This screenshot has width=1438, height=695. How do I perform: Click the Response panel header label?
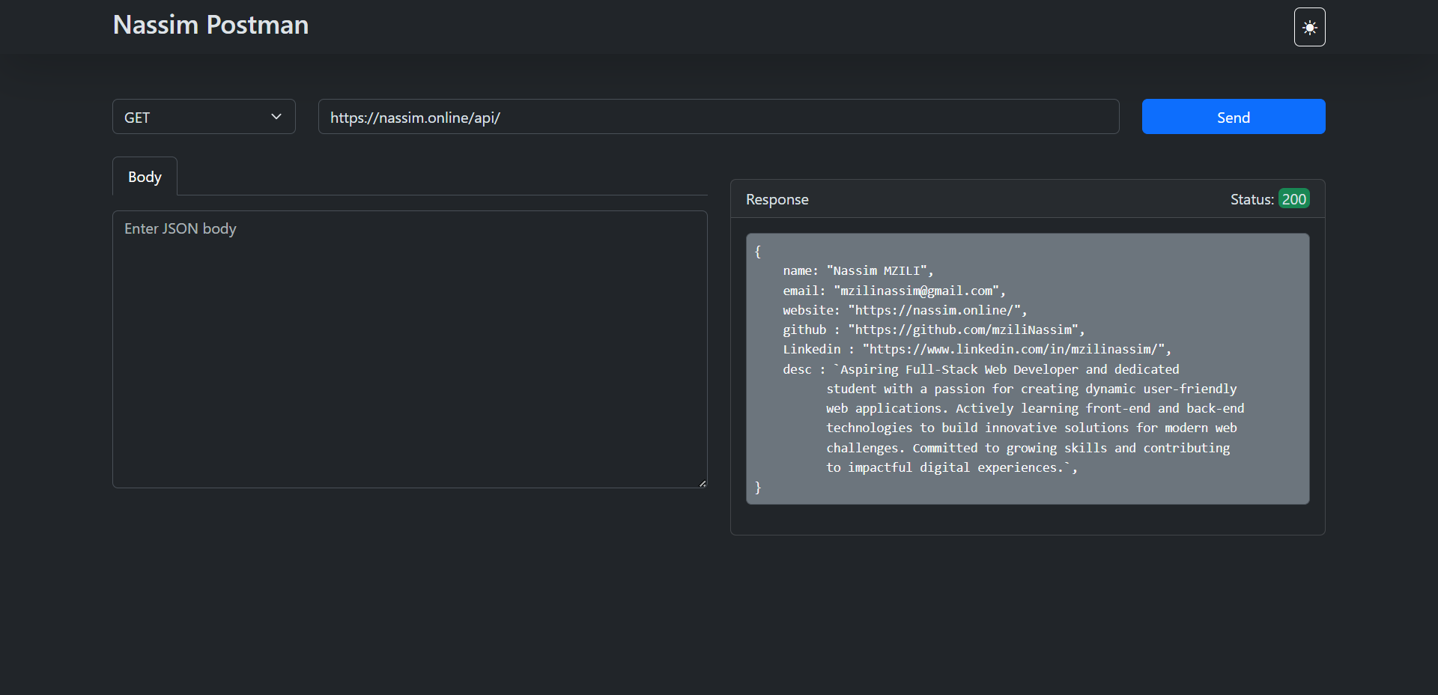(777, 199)
